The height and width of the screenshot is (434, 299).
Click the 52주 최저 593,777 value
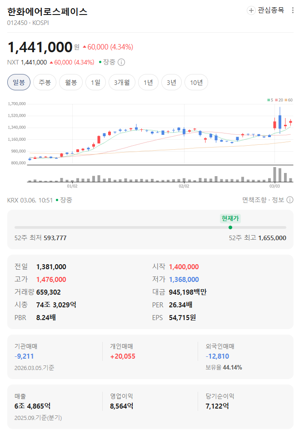tap(55, 238)
